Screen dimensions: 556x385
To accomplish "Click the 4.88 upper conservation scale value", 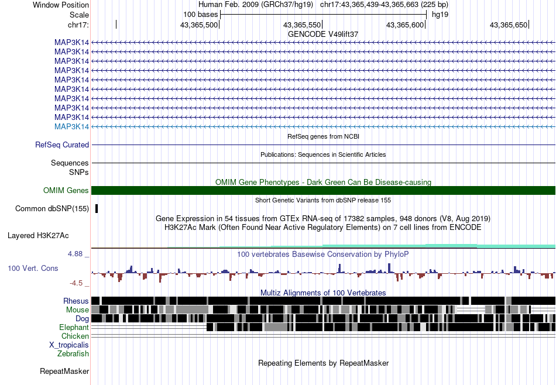I will [75, 254].
